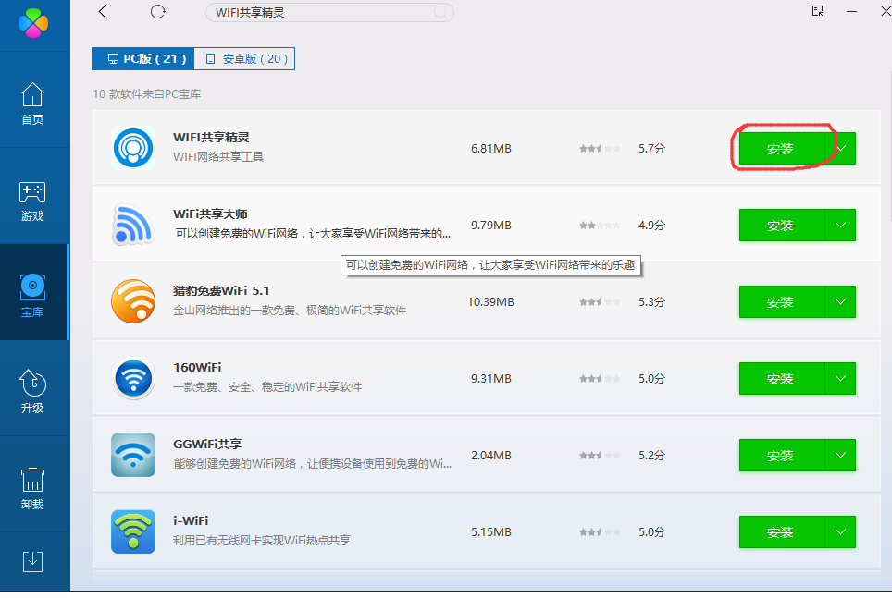Viewport: 892px width, 598px height.
Task: Click the 2.04MB file size text
Action: [x=491, y=456]
